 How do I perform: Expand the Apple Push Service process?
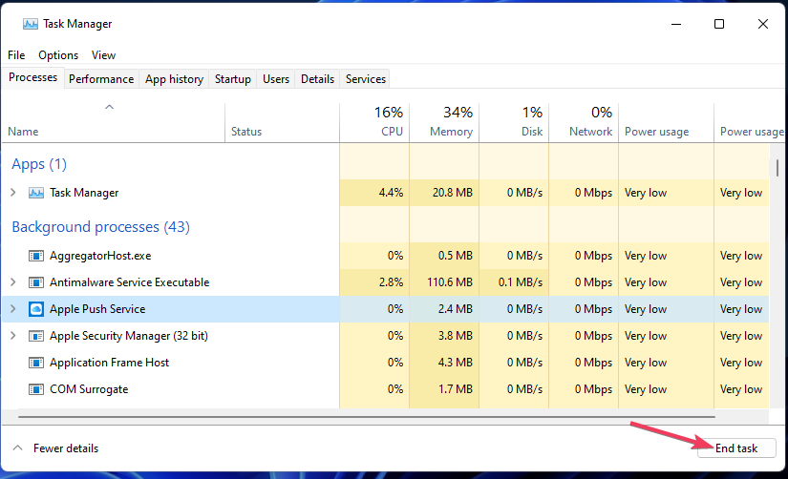click(x=13, y=309)
